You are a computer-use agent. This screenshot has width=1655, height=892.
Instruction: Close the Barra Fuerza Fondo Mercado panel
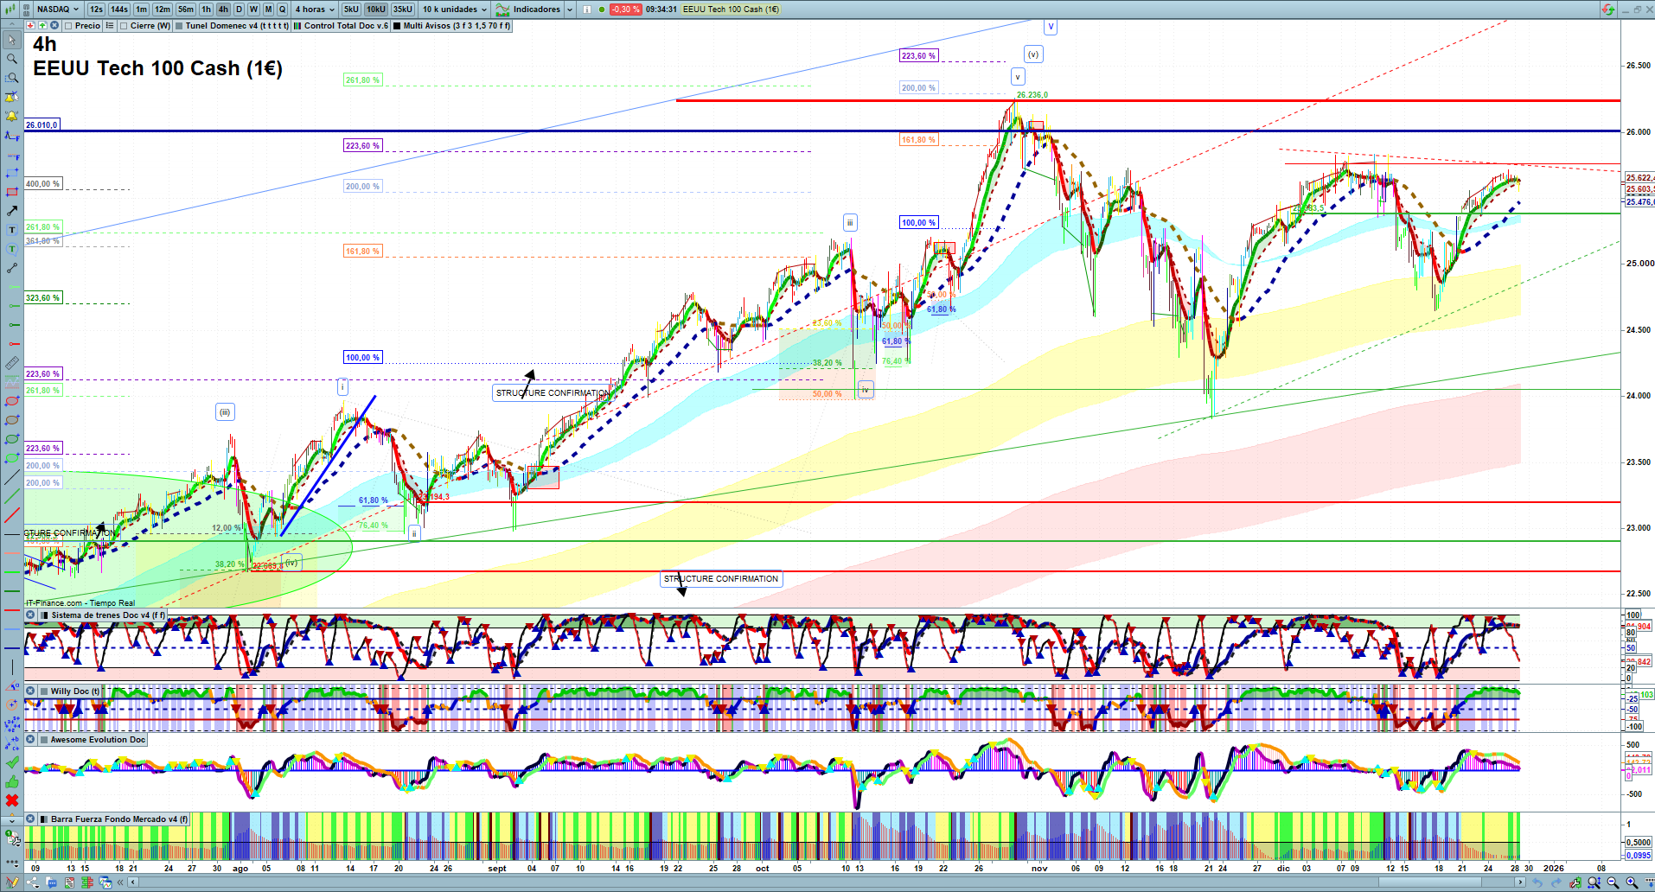[30, 819]
